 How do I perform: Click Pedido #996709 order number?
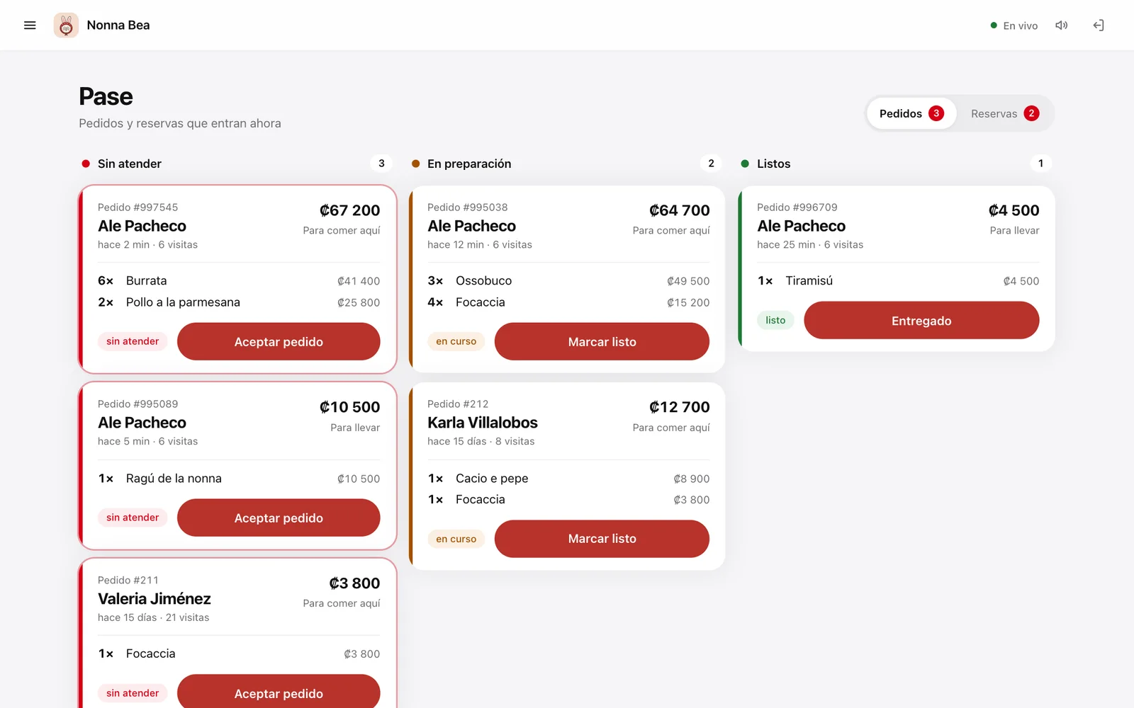pyautogui.click(x=797, y=207)
